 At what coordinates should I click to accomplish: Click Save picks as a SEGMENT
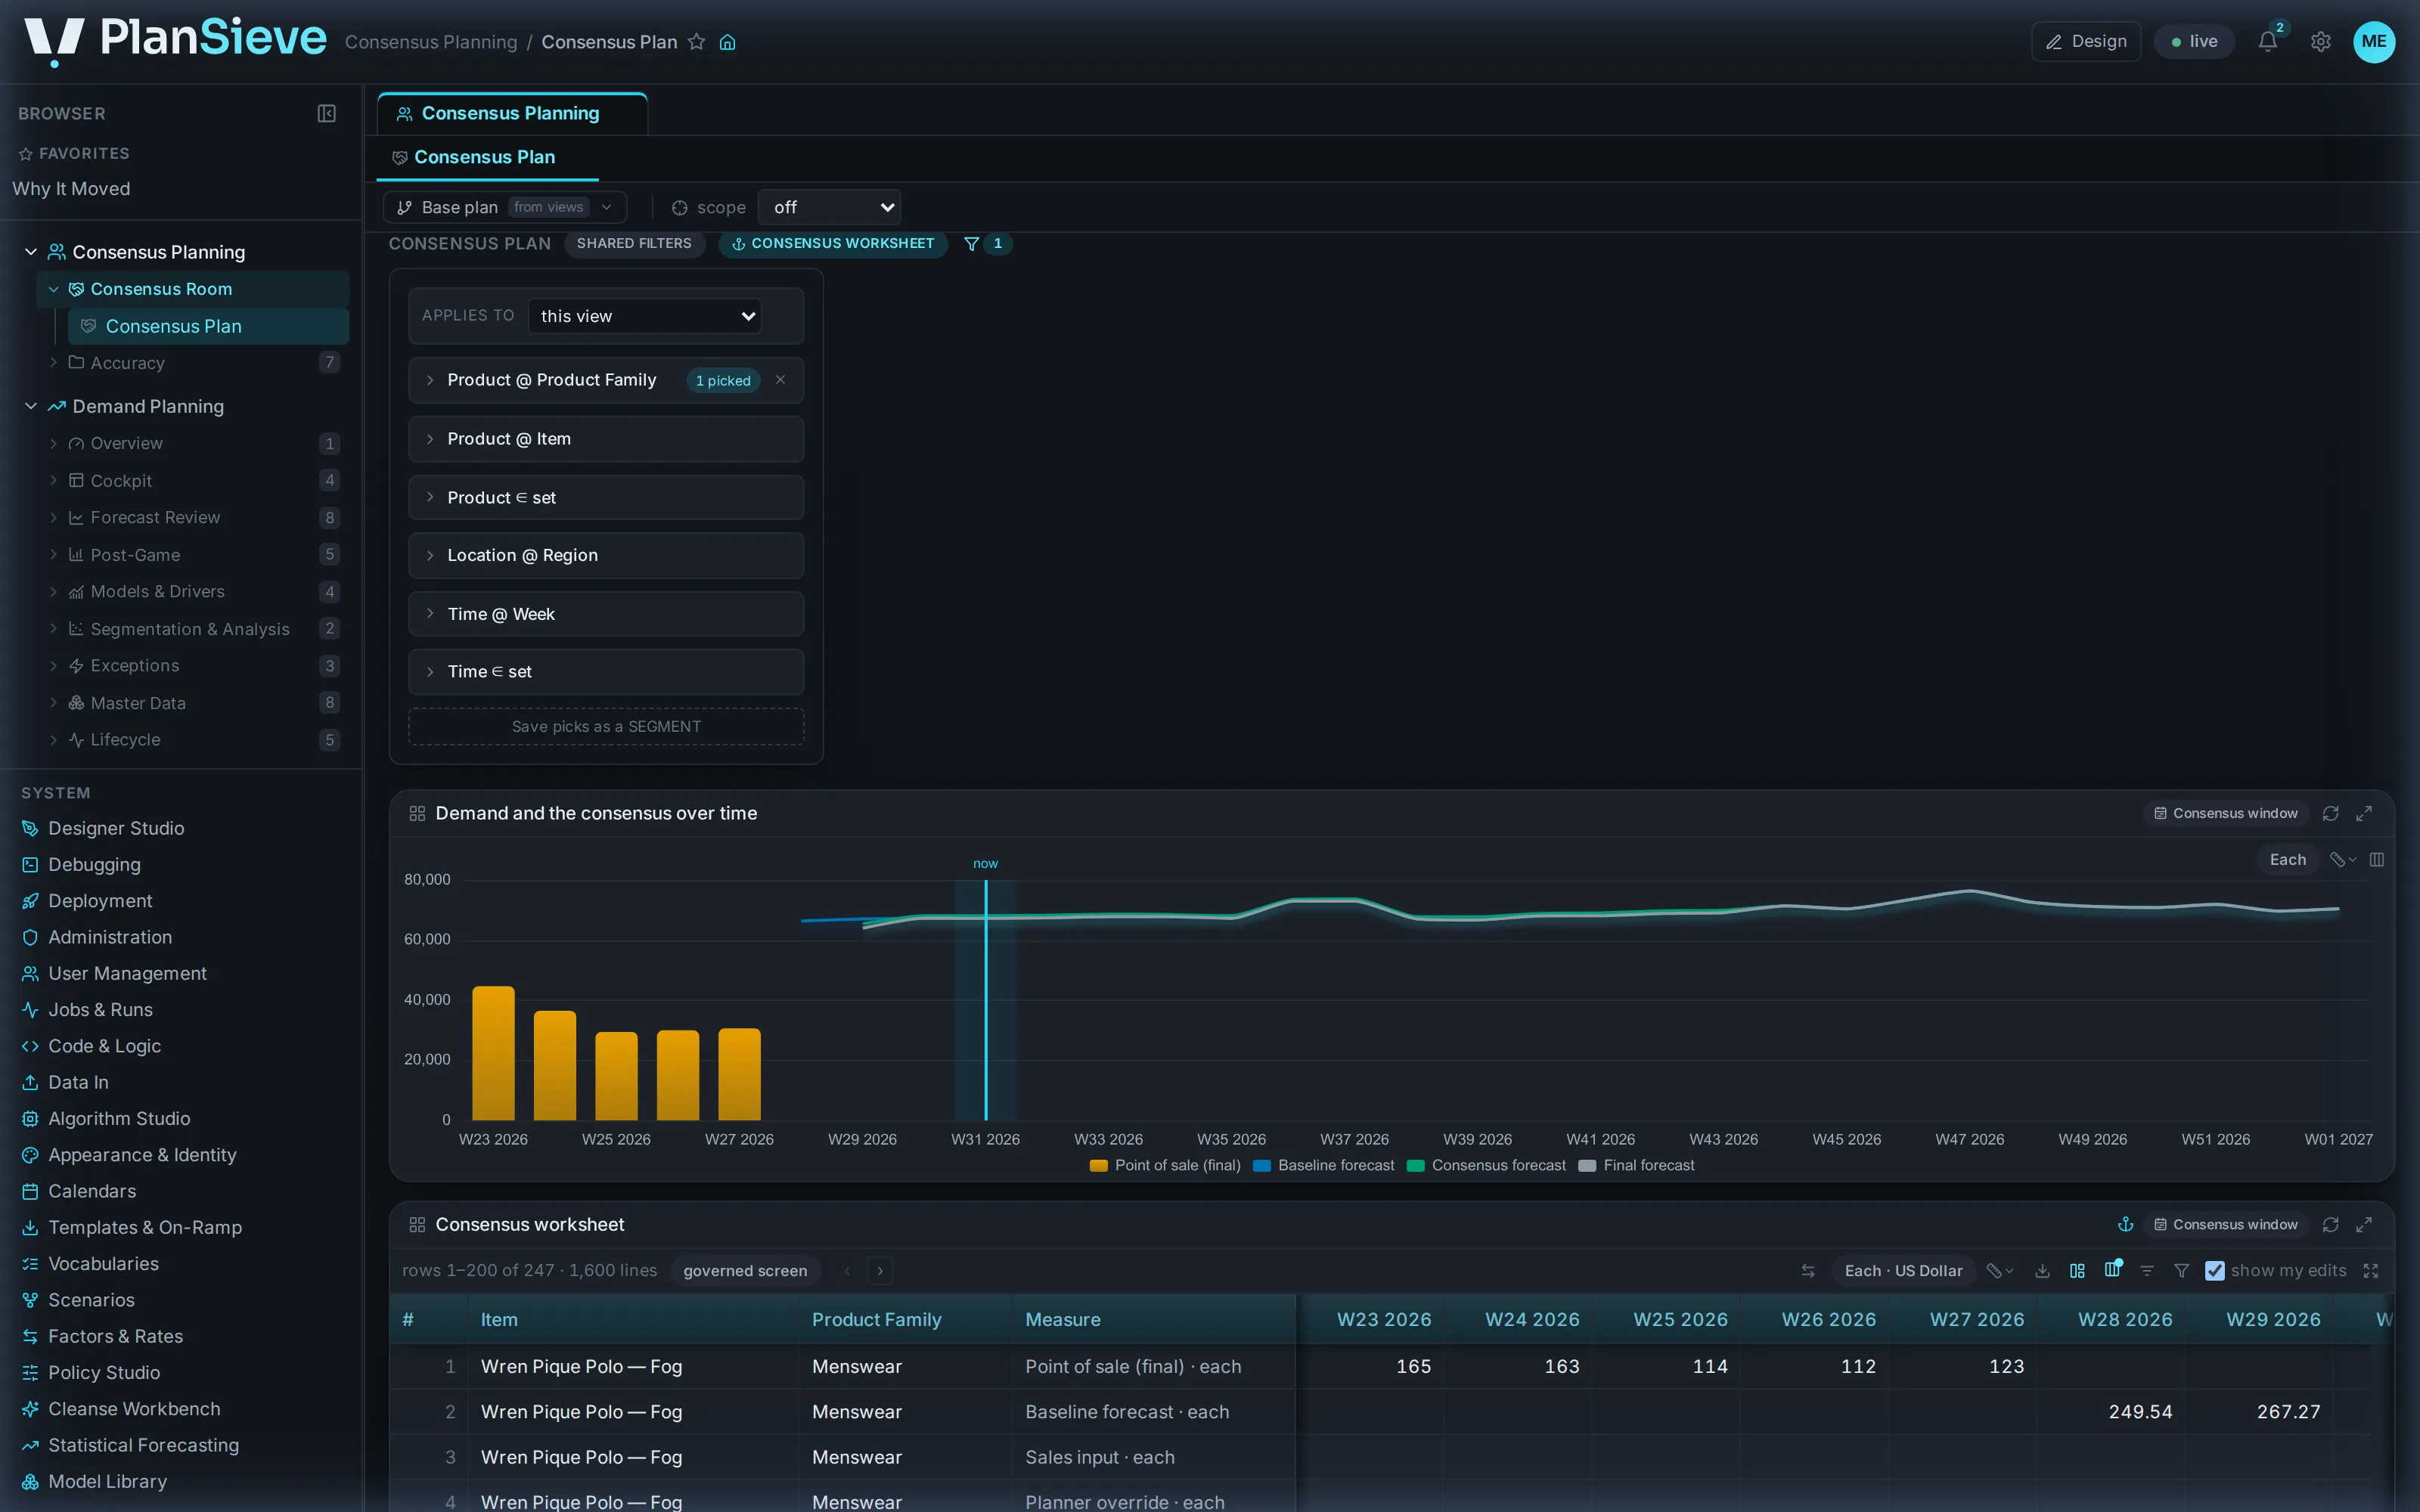606,726
